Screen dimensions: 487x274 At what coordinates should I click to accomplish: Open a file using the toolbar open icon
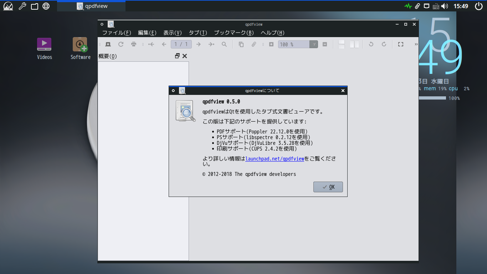[108, 44]
